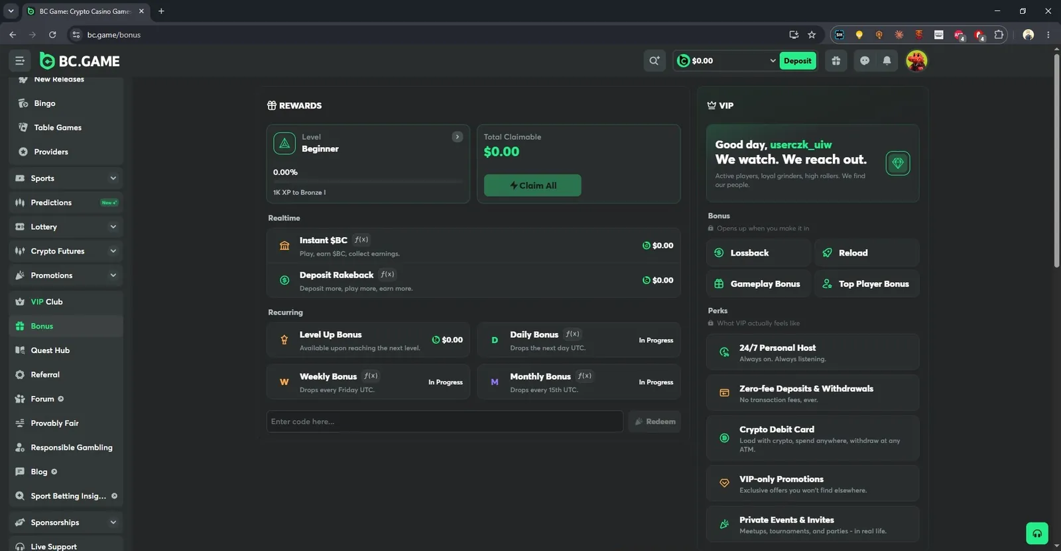
Task: Open Quest Hub in the sidebar
Action: pyautogui.click(x=66, y=350)
